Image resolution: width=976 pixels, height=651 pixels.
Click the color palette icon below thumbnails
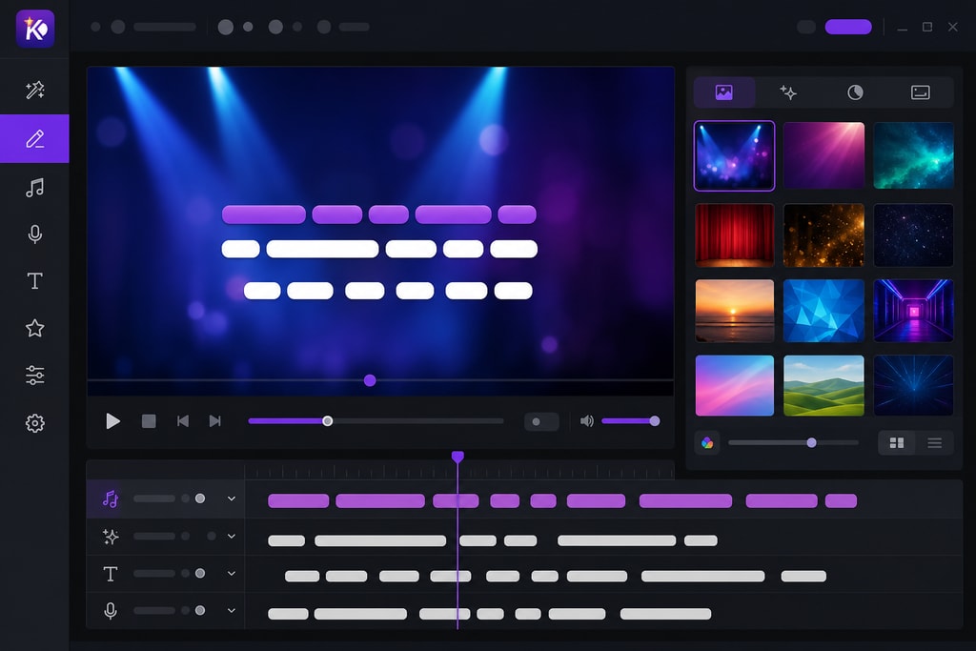[707, 443]
